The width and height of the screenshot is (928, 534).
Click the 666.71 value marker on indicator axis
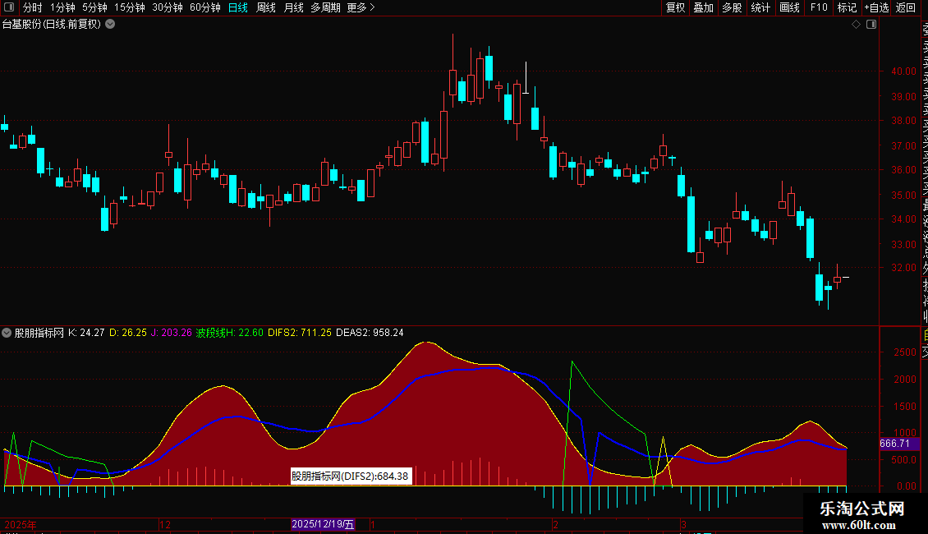894,444
